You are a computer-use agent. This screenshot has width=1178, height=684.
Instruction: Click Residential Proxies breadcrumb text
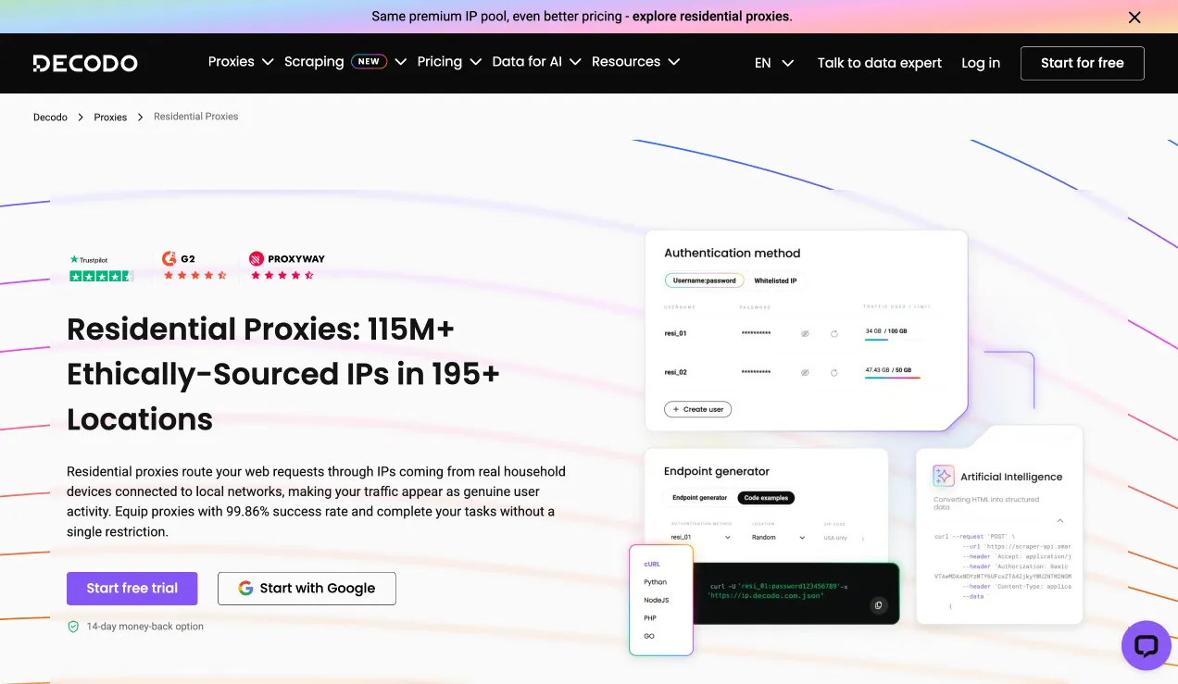pos(195,117)
